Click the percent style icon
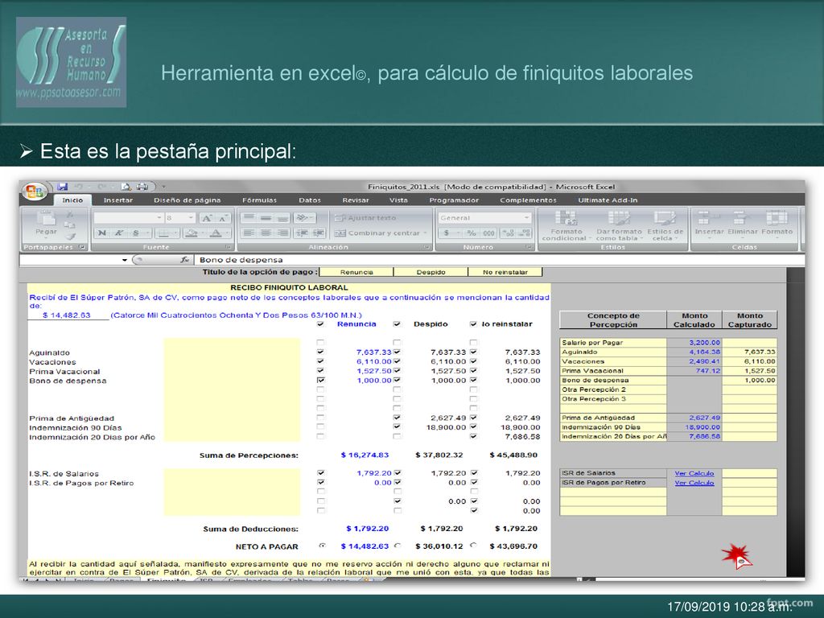 point(472,233)
